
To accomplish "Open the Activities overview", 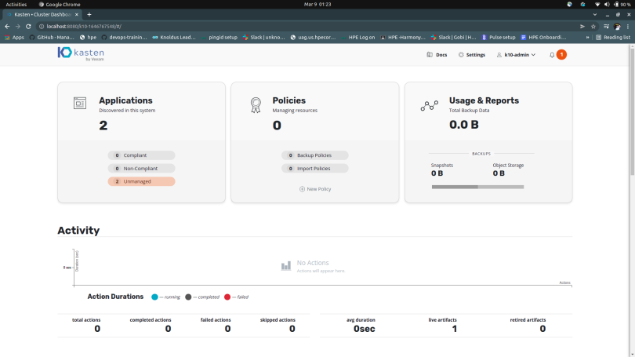I will (x=16, y=5).
